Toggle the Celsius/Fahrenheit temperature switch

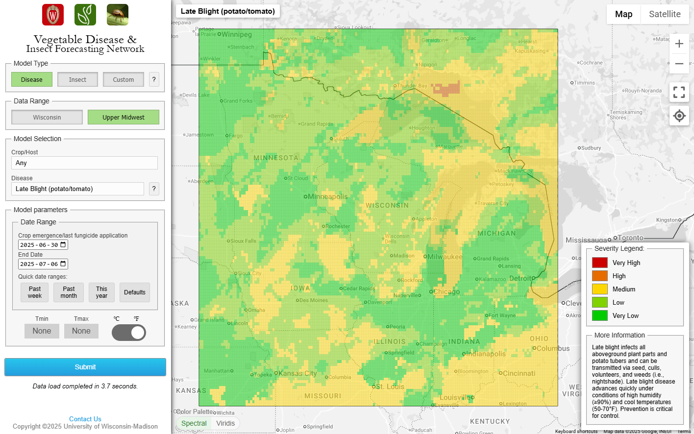(x=129, y=333)
